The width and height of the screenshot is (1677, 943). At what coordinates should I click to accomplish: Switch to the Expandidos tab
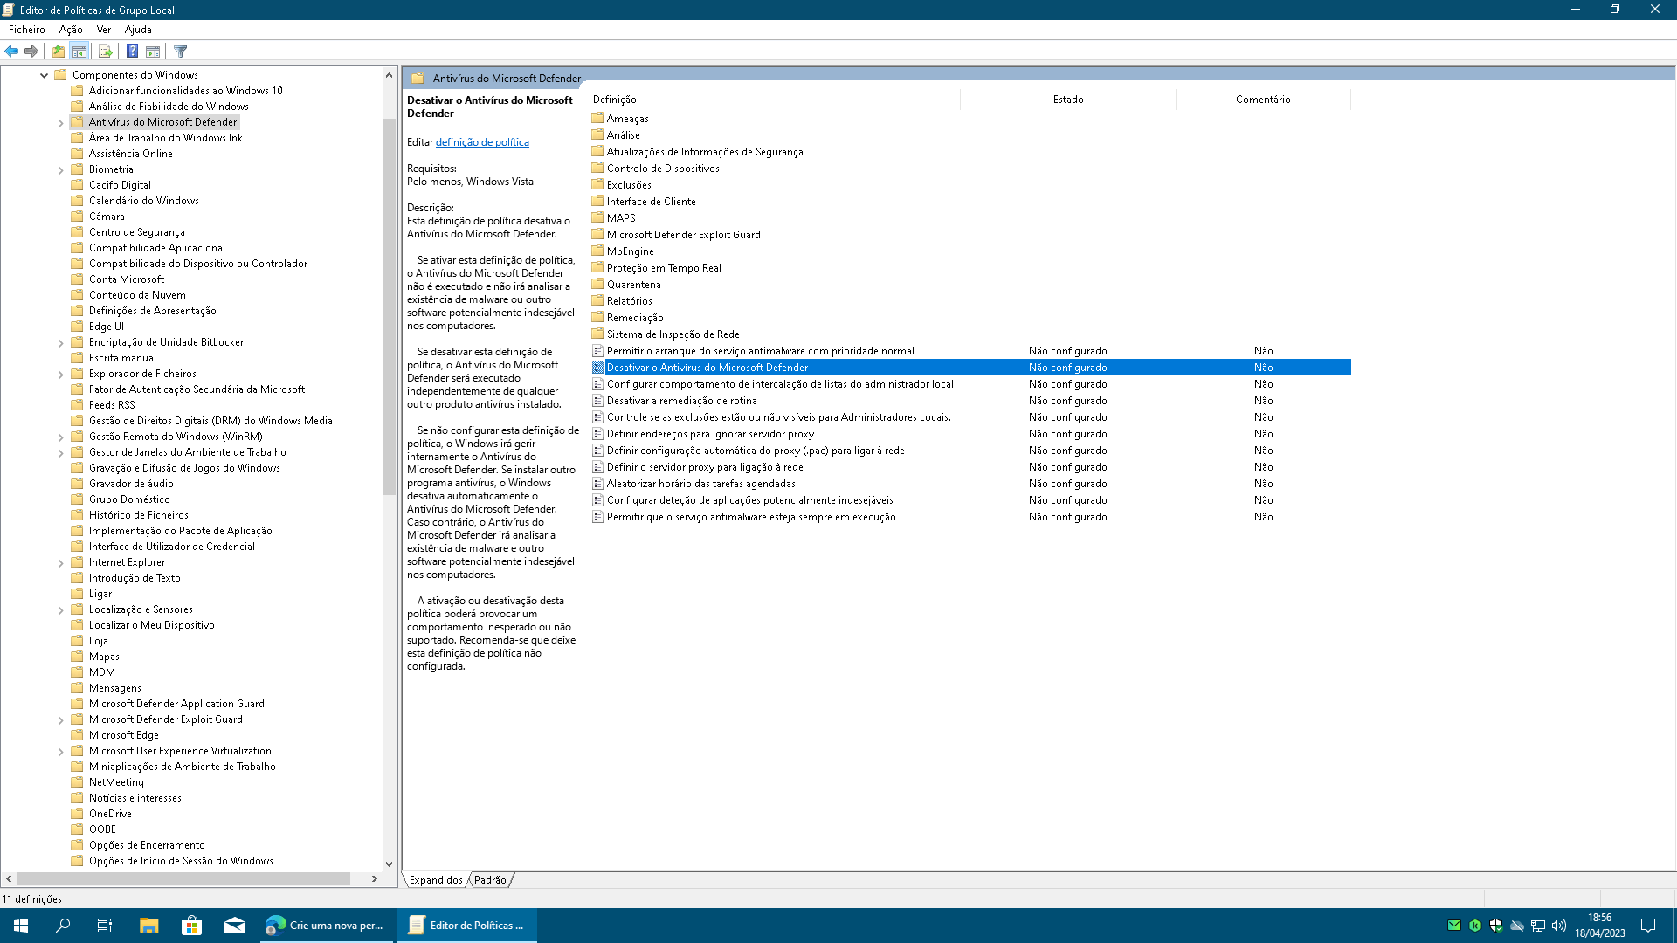[x=436, y=880]
